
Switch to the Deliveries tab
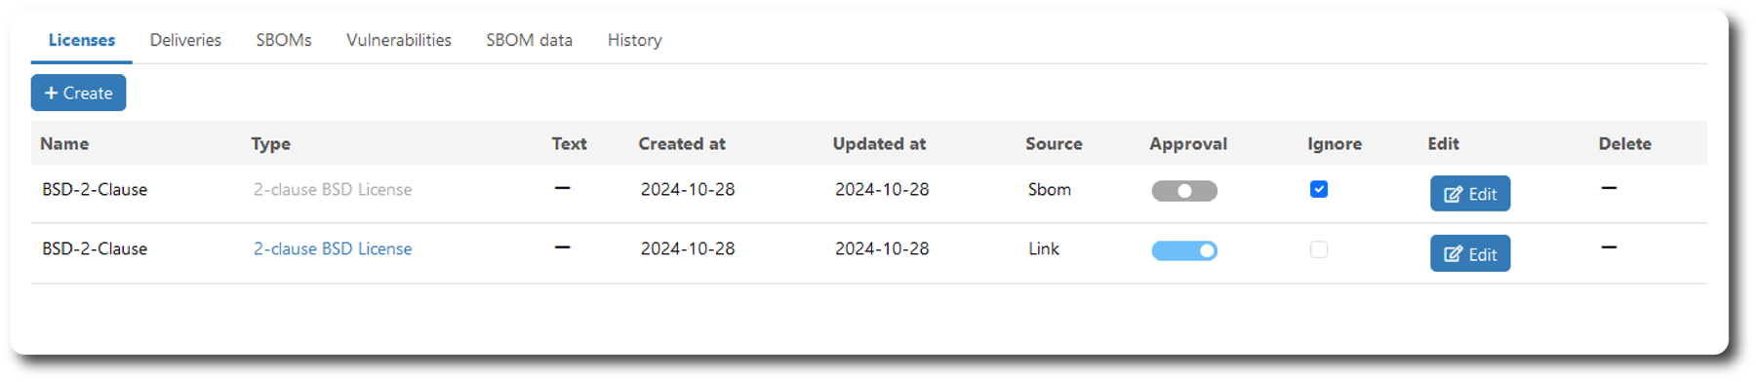pyautogui.click(x=185, y=40)
